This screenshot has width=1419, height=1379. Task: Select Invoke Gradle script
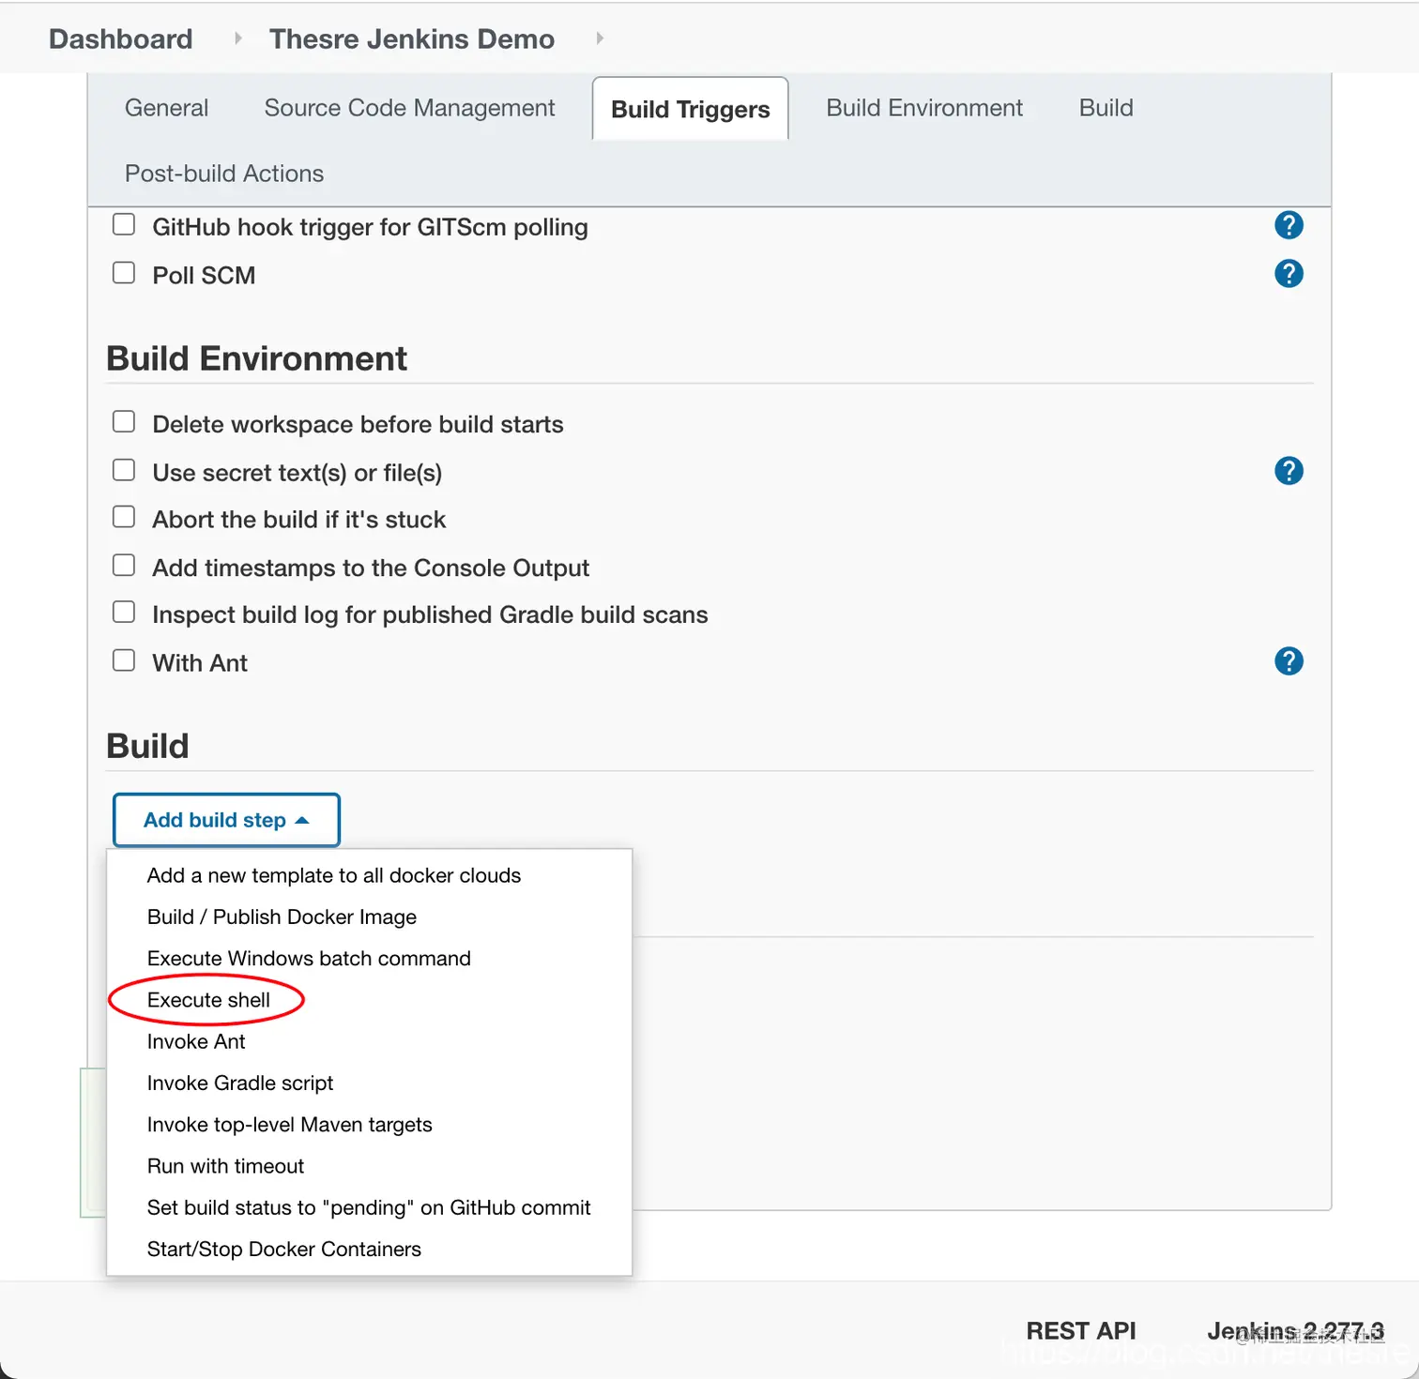pyautogui.click(x=369, y=1083)
